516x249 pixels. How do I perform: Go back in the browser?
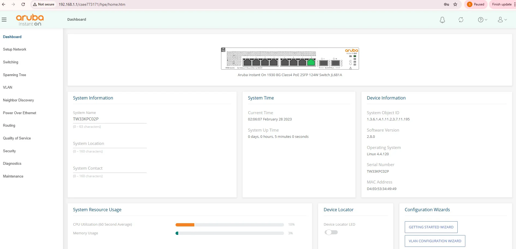(4, 4)
